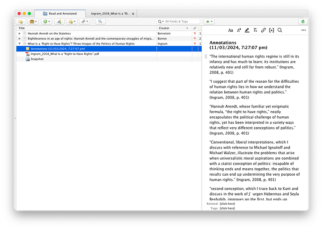Click paragraph starting I suggest that part
This screenshot has width=323, height=229.
pyautogui.click(x=254, y=89)
